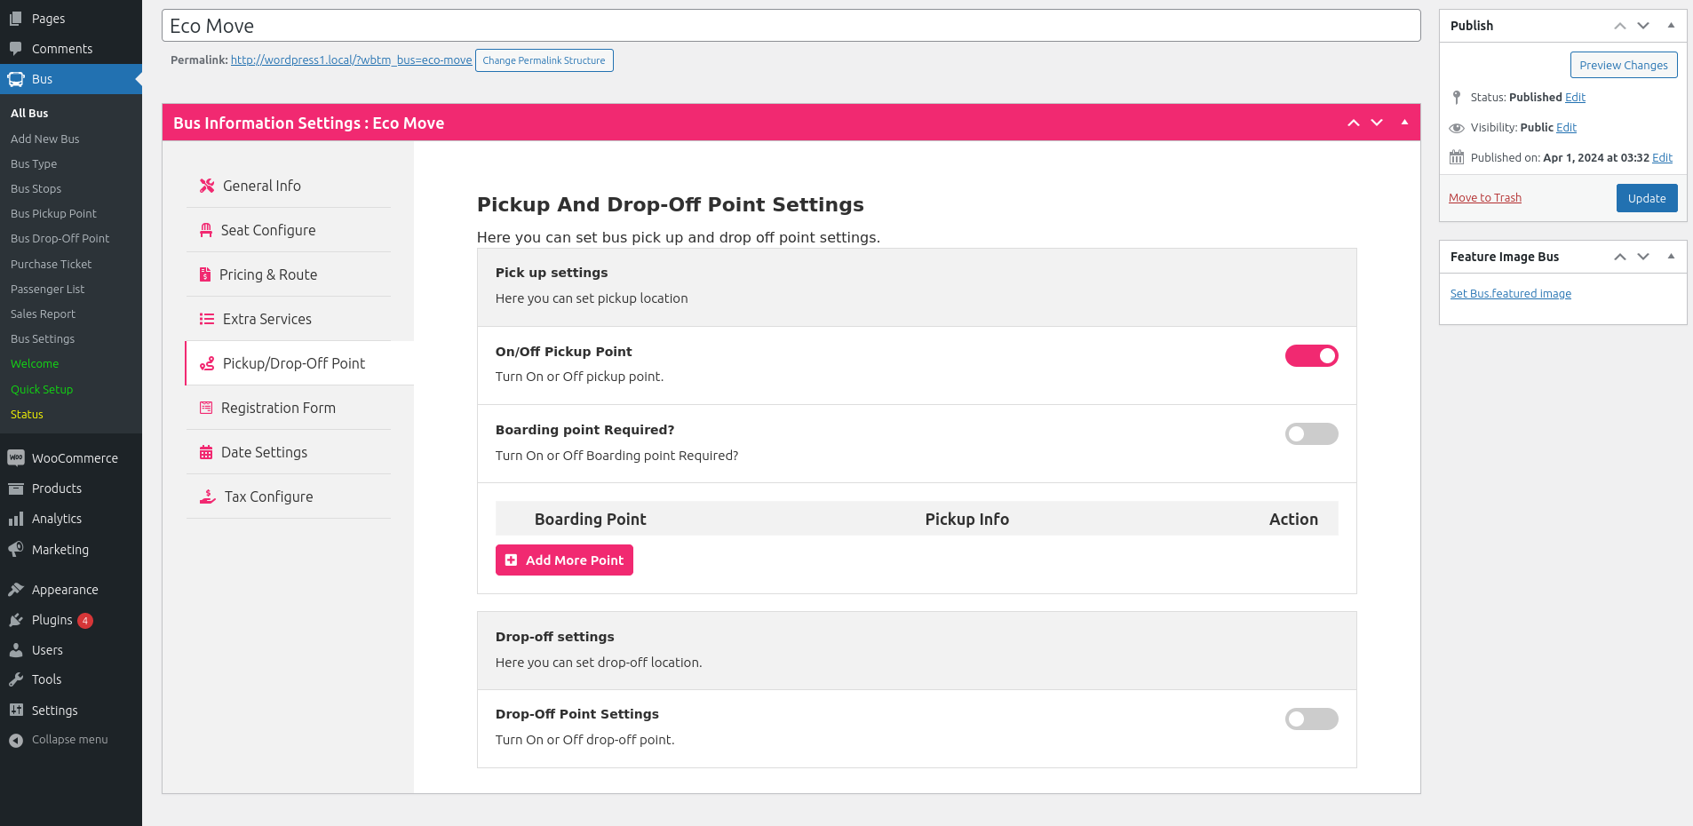Click the WooCommerce icon in sidebar
1693x826 pixels.
[16, 457]
